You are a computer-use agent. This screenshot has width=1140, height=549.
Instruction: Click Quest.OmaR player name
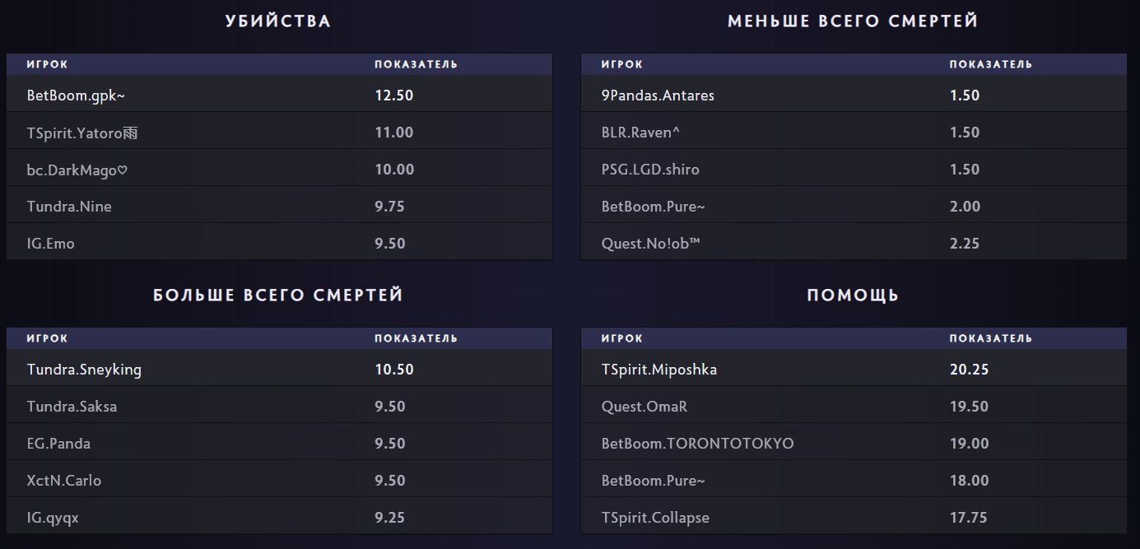tap(643, 407)
